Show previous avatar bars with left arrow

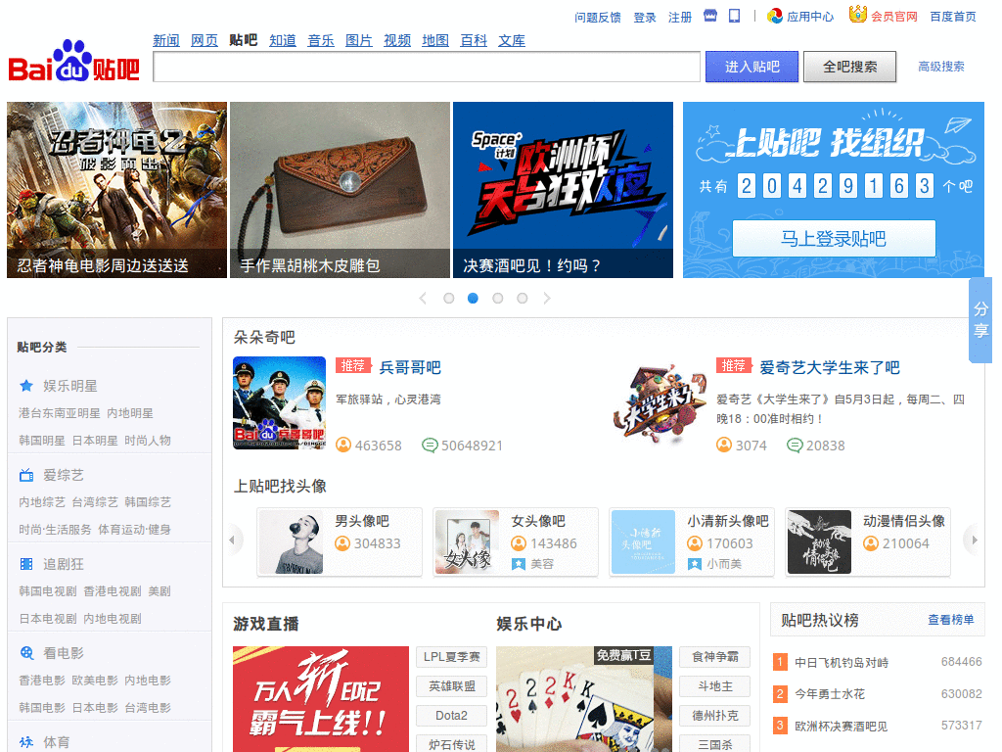click(233, 540)
